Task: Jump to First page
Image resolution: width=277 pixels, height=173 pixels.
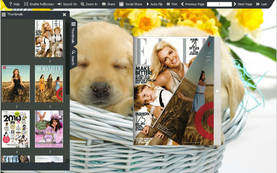Action: (172, 4)
